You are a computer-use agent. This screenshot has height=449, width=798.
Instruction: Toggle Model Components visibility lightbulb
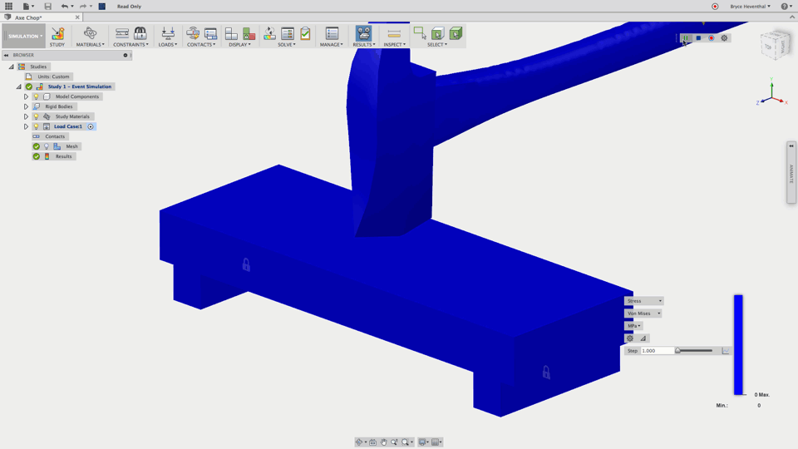(x=36, y=96)
